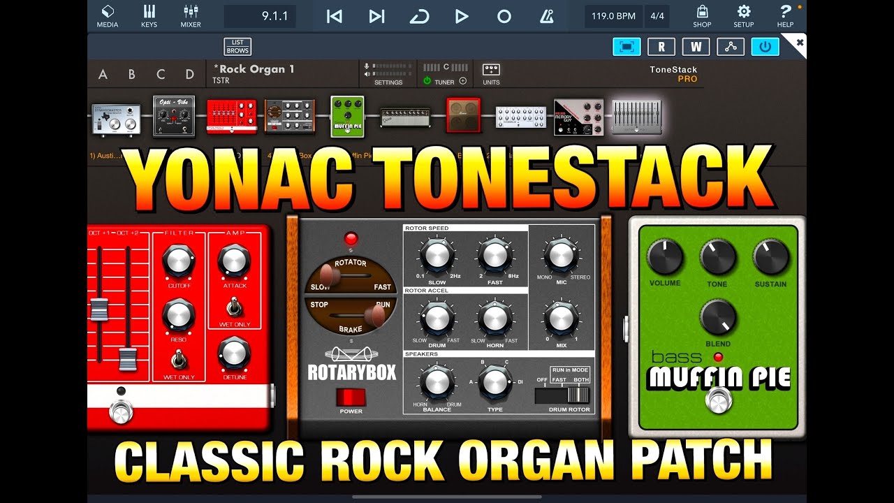Click the Detune knob
Viewport: 894px width, 503px height.
tap(234, 352)
